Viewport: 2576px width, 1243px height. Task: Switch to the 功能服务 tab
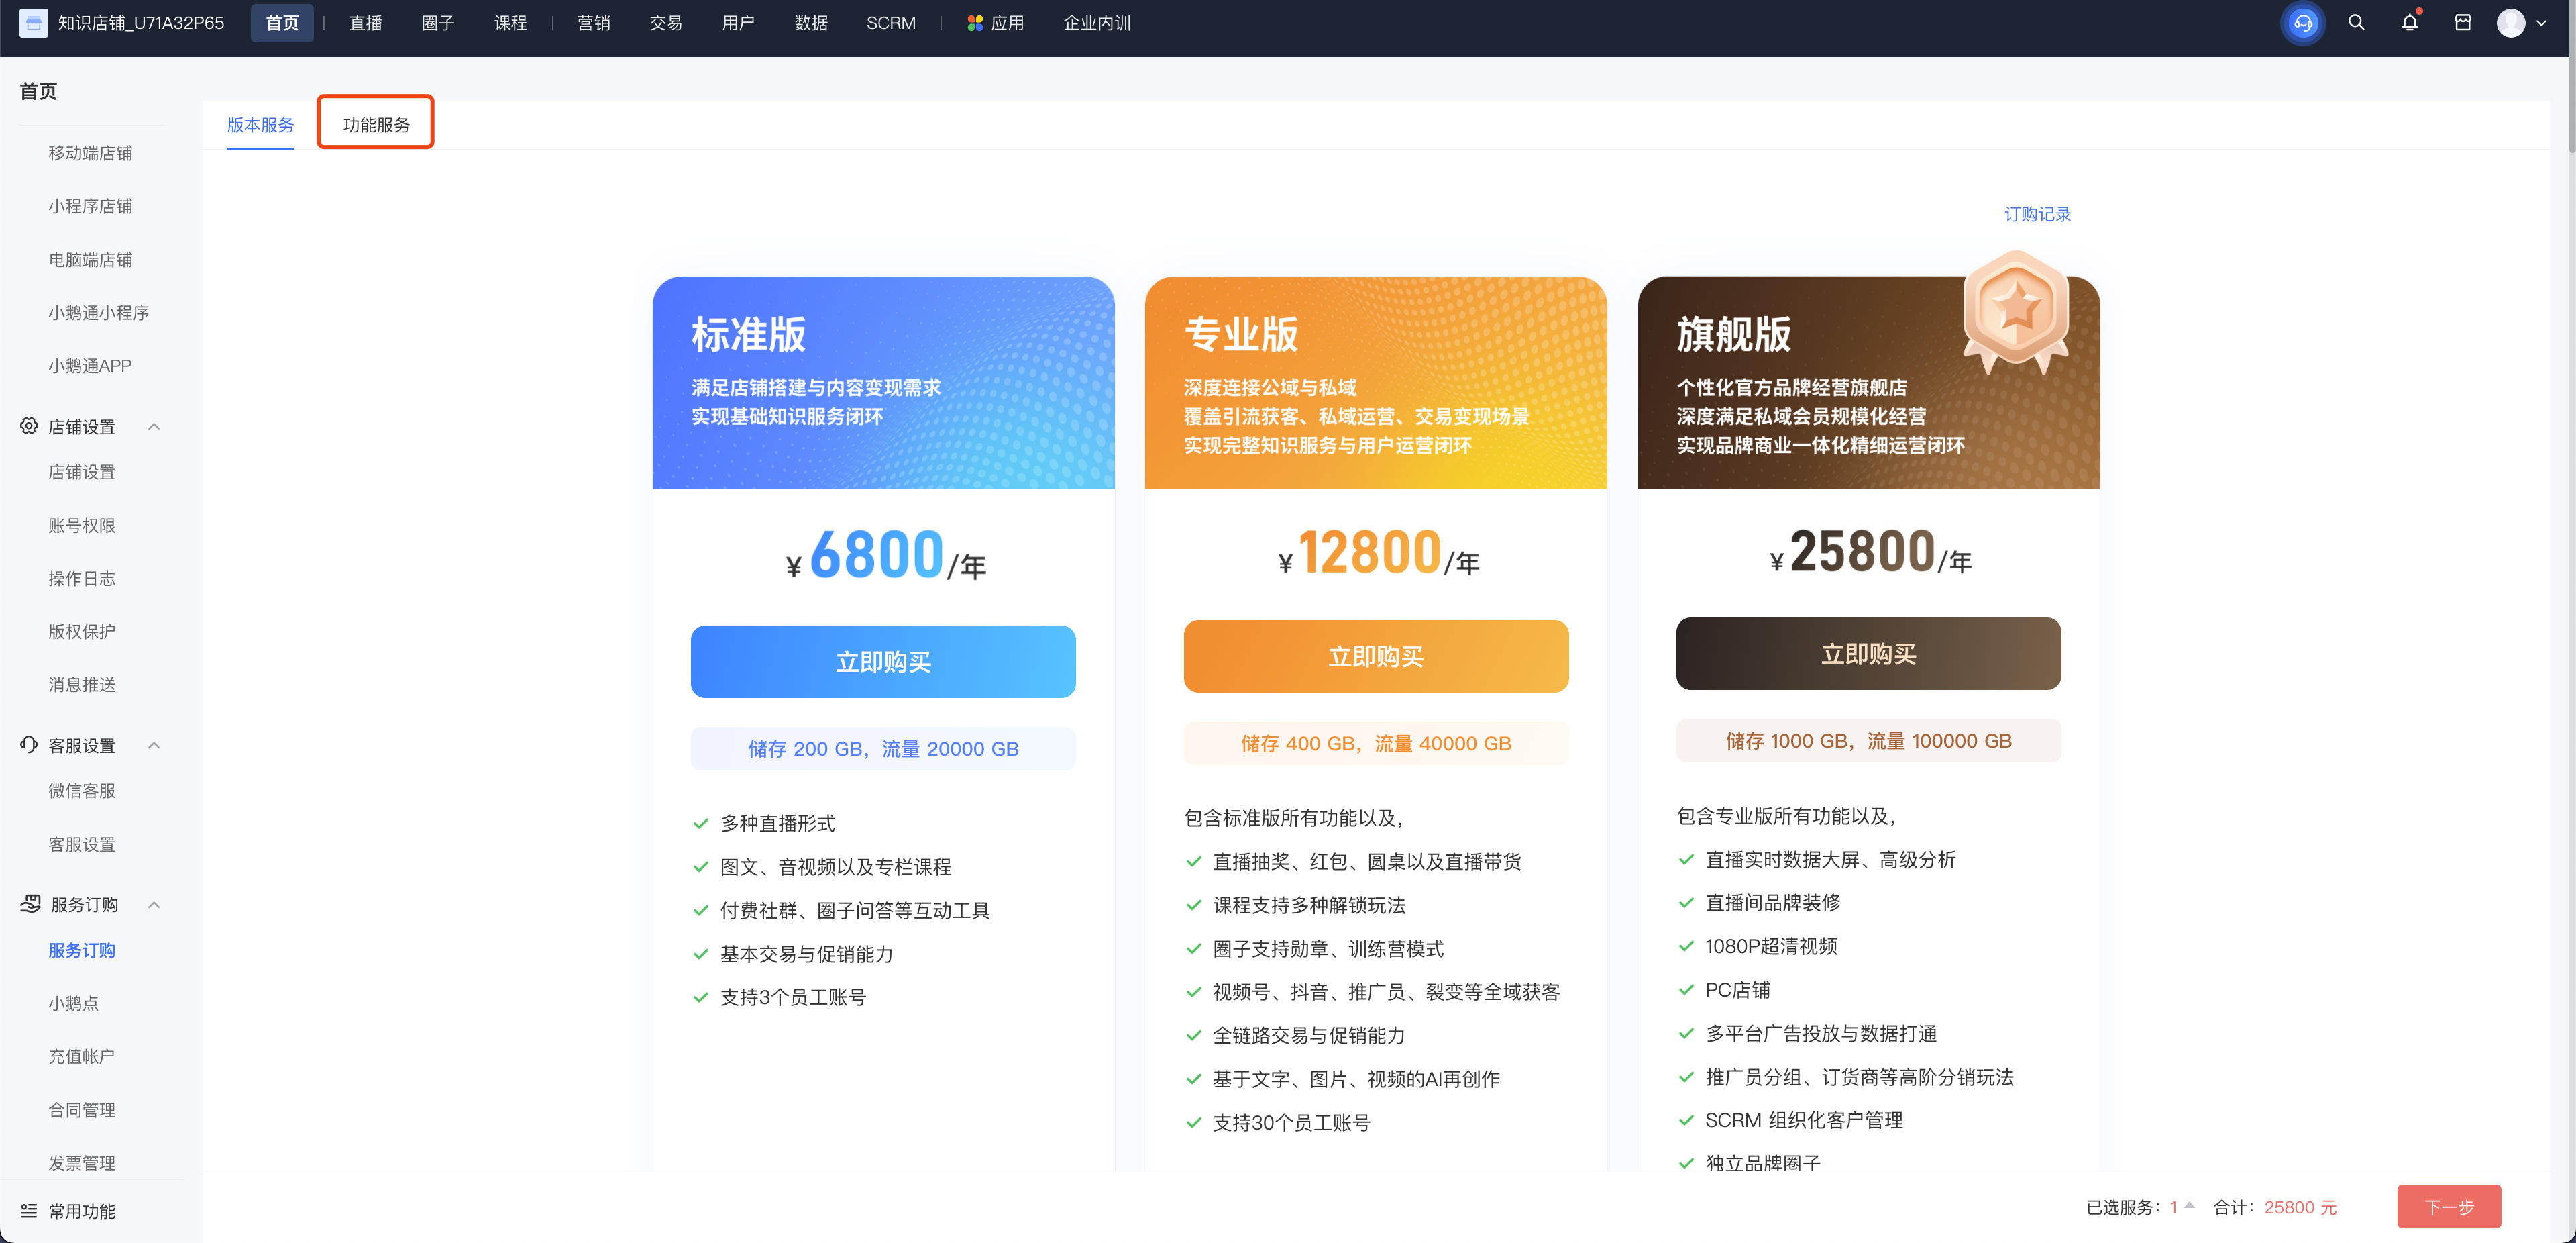click(376, 124)
